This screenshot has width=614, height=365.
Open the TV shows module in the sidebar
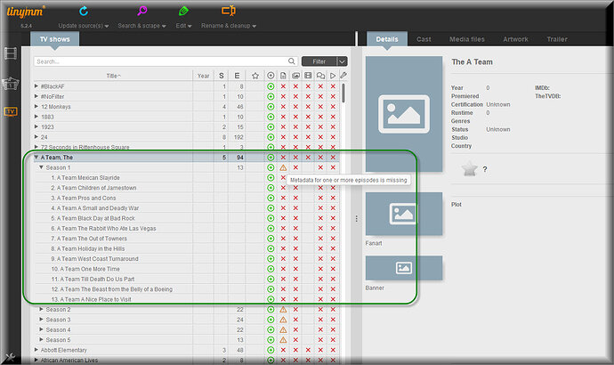tap(11, 111)
